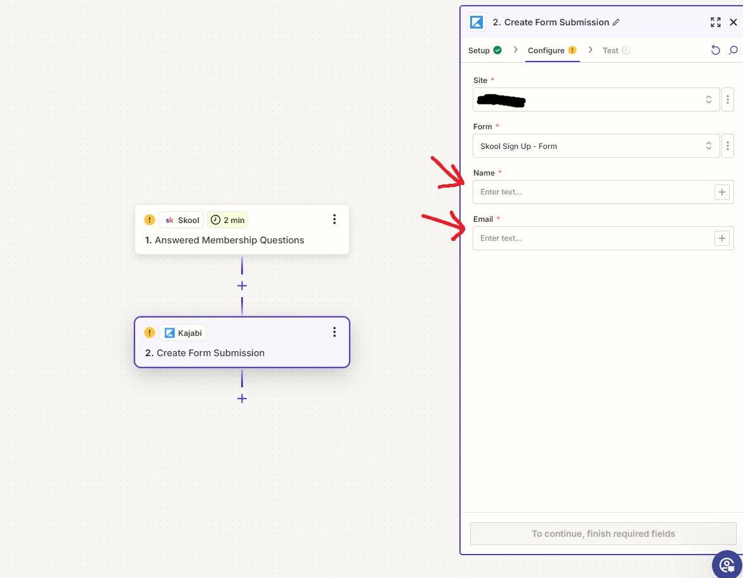
Task: Open Form field three-dot options
Action: [727, 146]
